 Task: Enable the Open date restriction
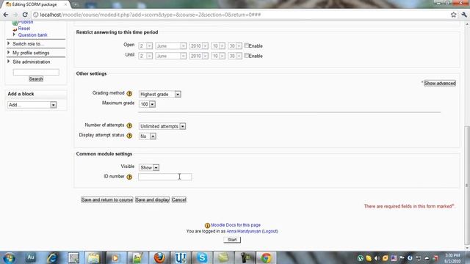(247, 45)
